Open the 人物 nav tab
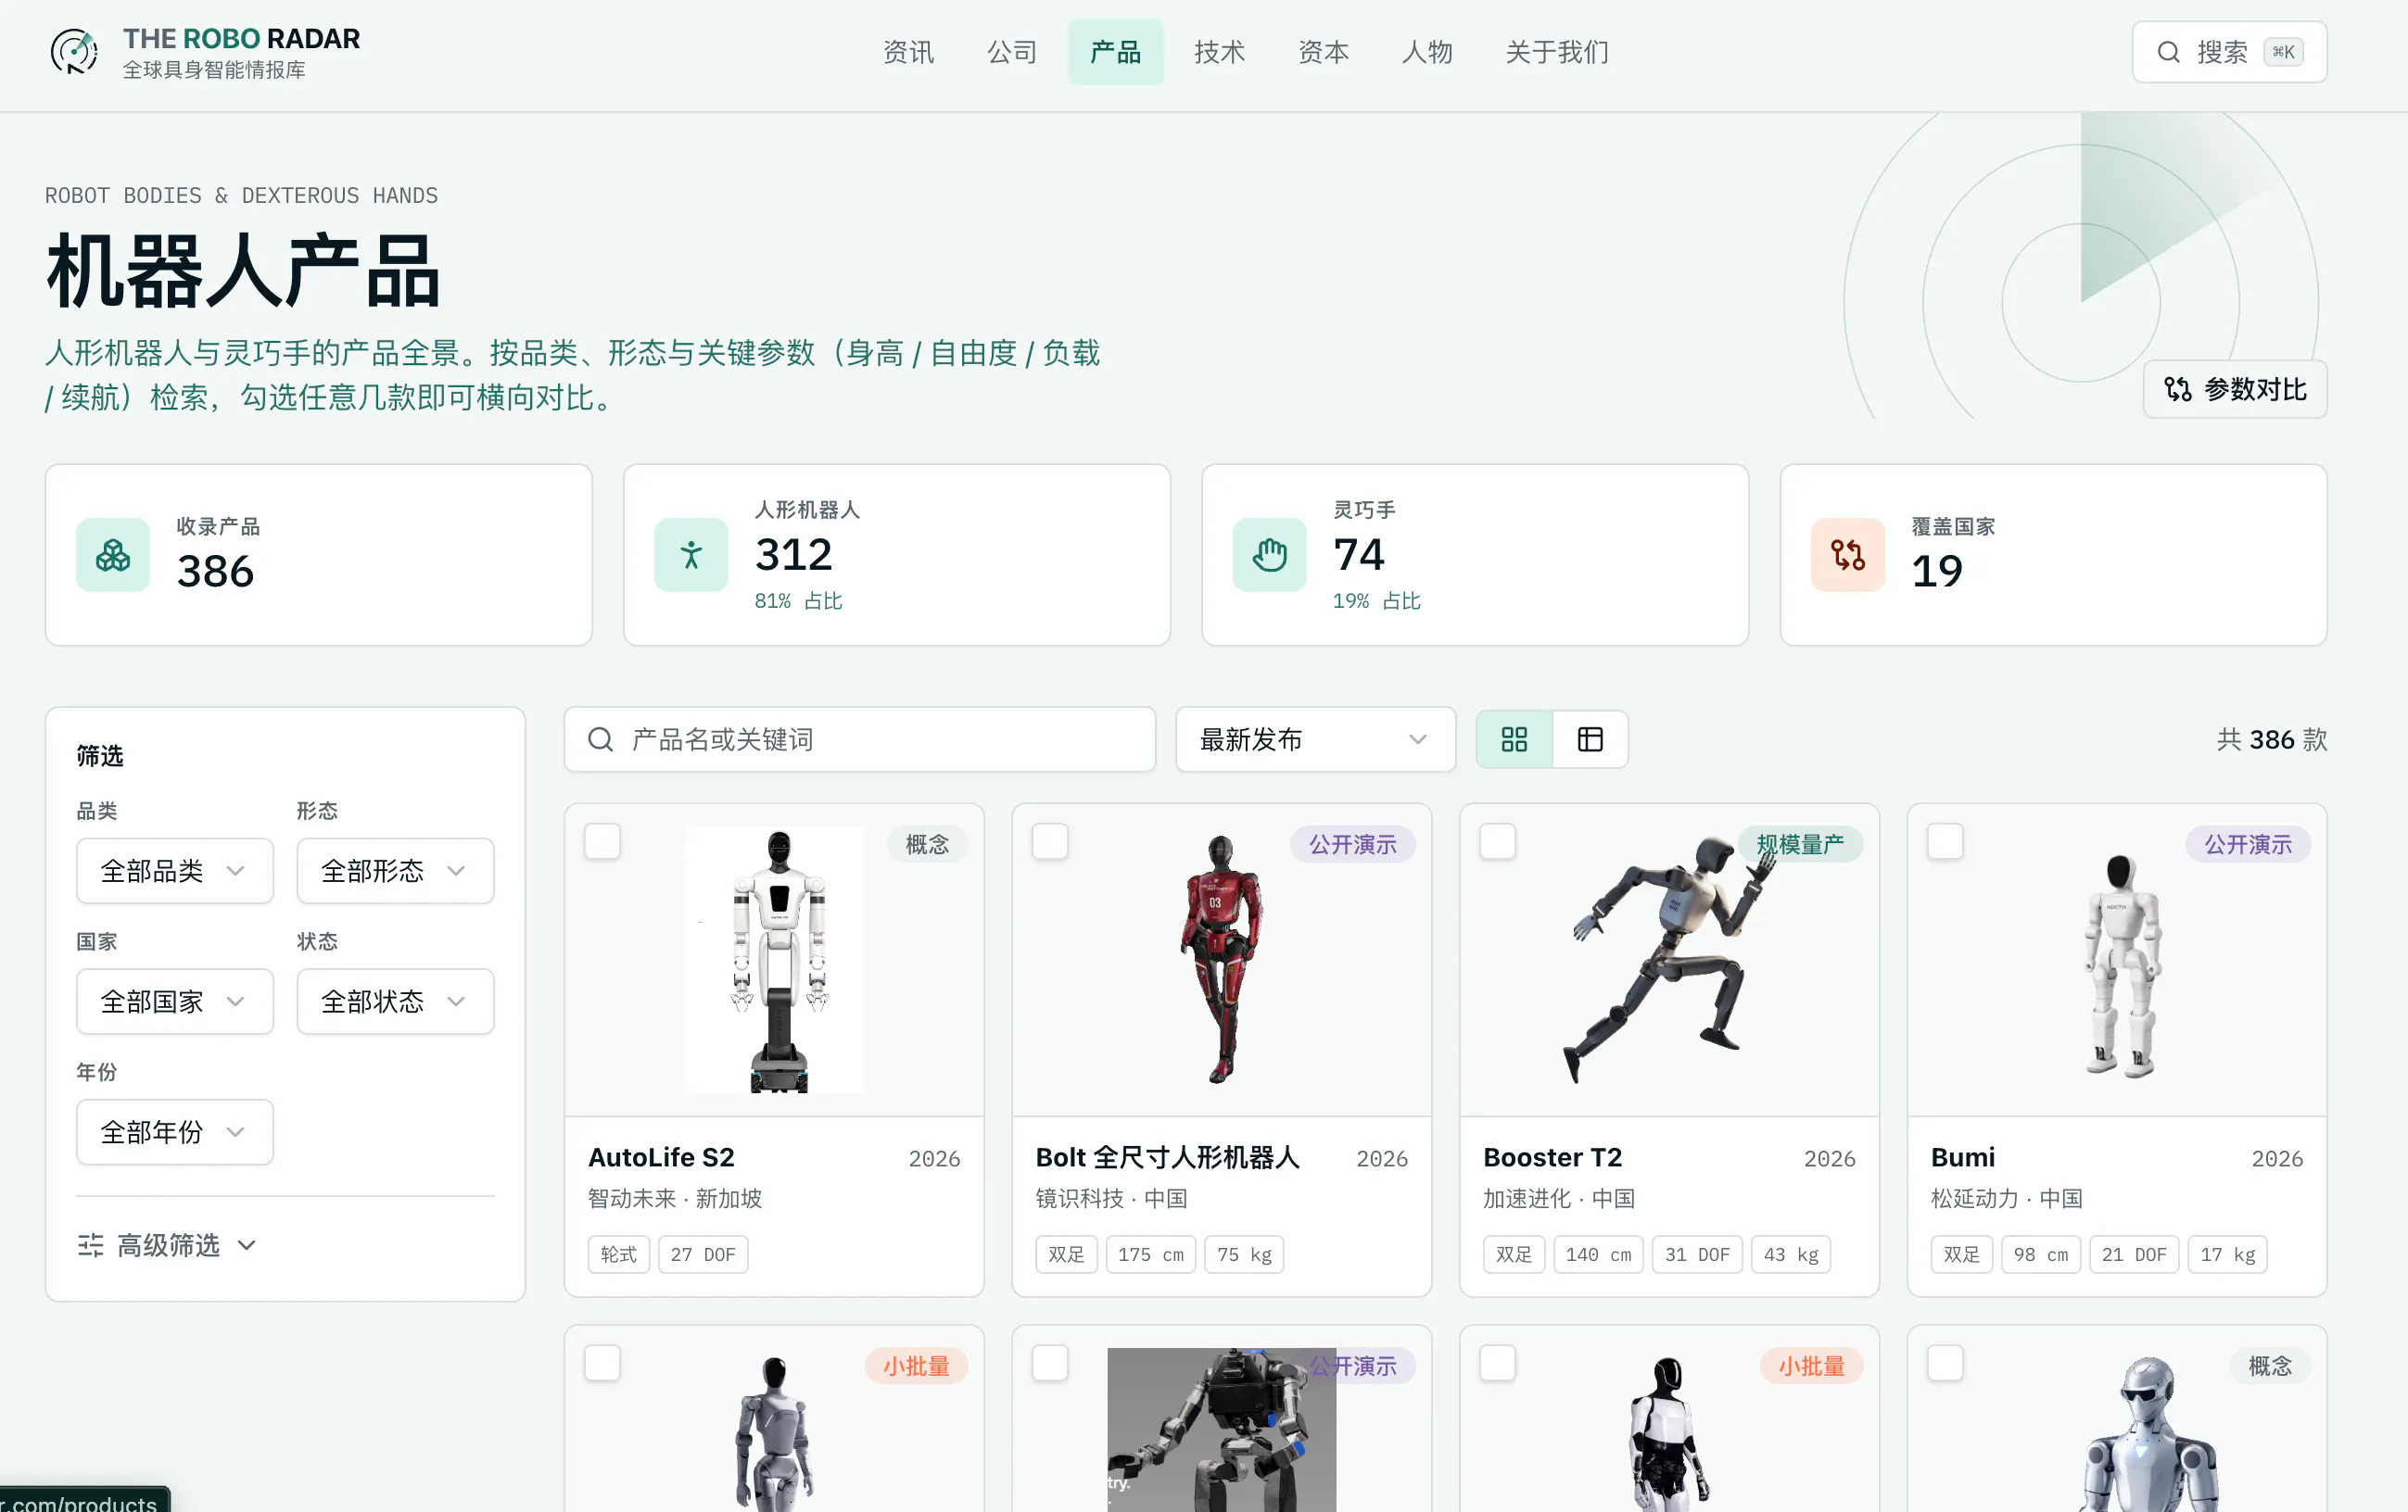The width and height of the screenshot is (2408, 1512). (1427, 52)
